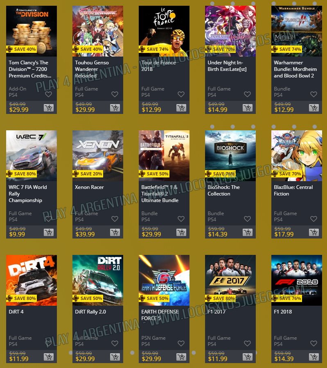Open the F1 2017 cover image

[x=230, y=280]
